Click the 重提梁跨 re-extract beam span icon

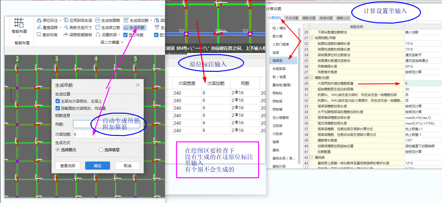click(x=39, y=28)
